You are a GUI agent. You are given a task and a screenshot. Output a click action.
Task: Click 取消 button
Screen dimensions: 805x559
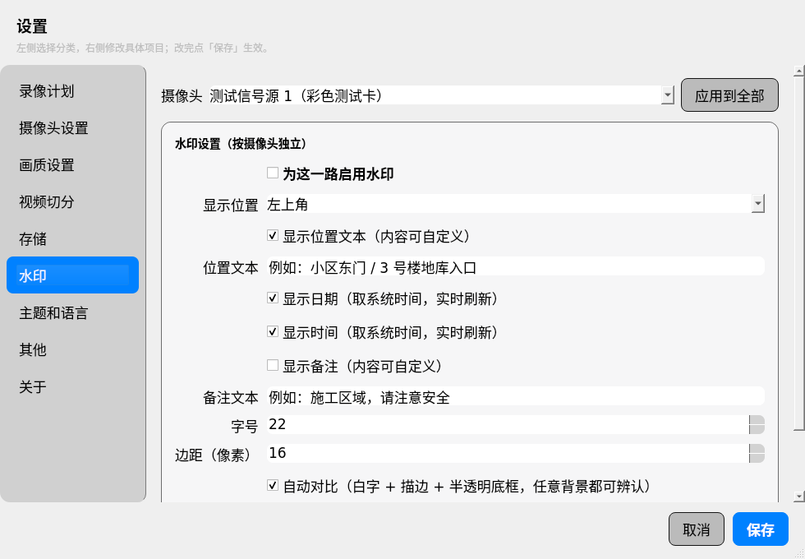coord(697,529)
